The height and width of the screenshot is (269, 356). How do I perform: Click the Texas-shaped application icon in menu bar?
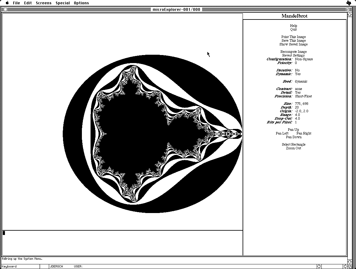[x=349, y=3]
